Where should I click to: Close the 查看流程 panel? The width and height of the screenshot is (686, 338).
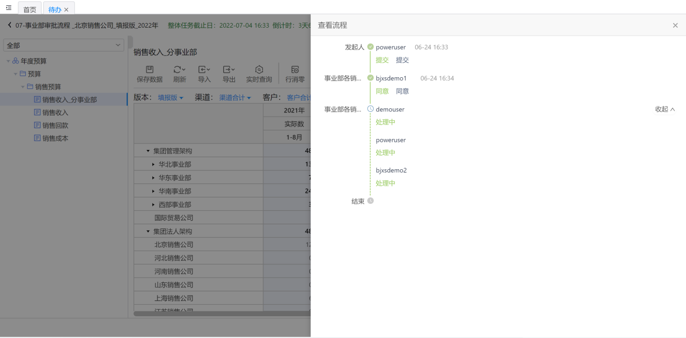[675, 25]
